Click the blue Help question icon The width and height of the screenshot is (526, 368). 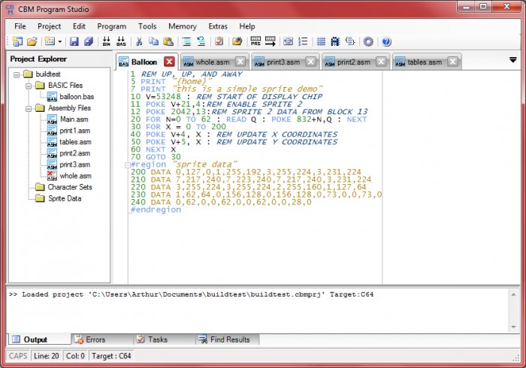386,41
